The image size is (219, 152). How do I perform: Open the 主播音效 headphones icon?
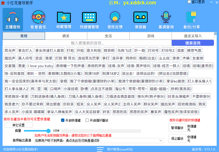pos(13,17)
